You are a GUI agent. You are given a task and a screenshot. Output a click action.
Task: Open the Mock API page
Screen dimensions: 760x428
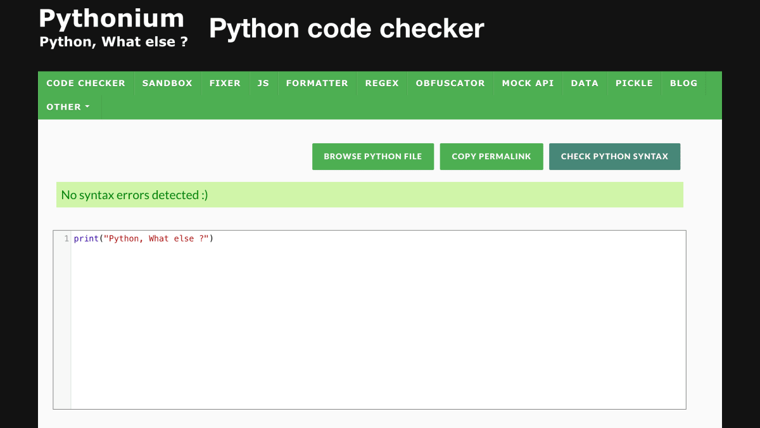tap(528, 83)
